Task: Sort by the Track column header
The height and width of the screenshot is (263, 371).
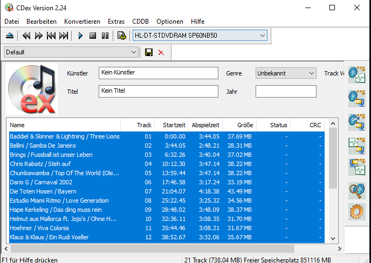Action: [138, 125]
